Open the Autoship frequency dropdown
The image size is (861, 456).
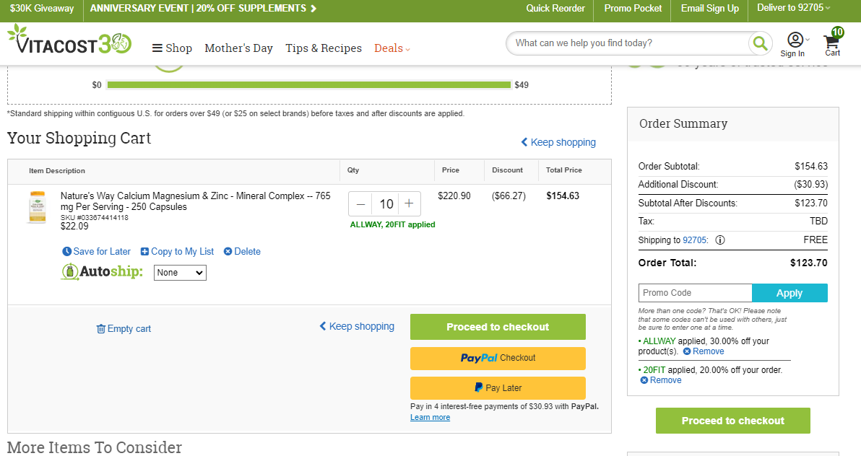click(x=180, y=273)
